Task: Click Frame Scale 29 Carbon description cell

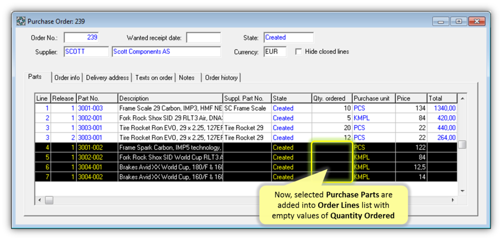Action: [x=170, y=108]
